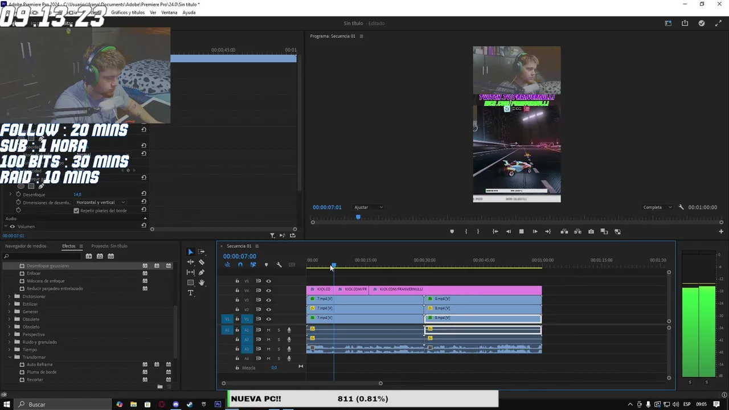The height and width of the screenshot is (410, 729).
Task: Select the Recortar effect
Action: tap(35, 380)
